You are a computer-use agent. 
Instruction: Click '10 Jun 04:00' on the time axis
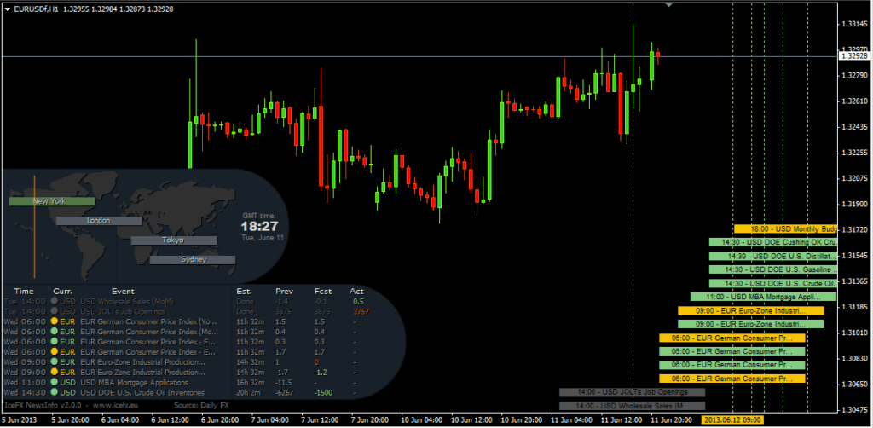point(422,419)
